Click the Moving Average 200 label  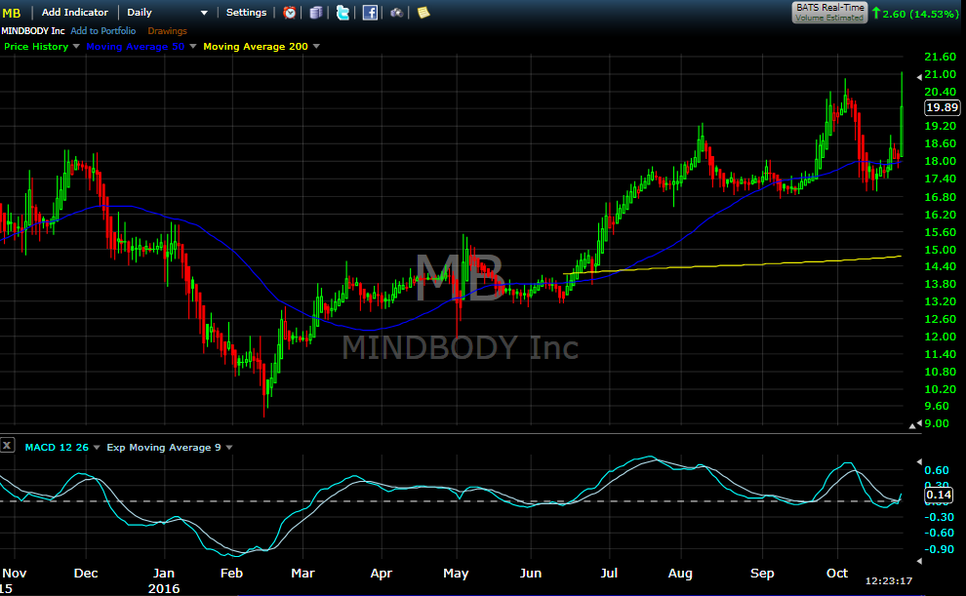(256, 46)
